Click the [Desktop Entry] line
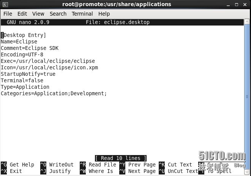Screen dimensions: 251x176 [x=24, y=35]
